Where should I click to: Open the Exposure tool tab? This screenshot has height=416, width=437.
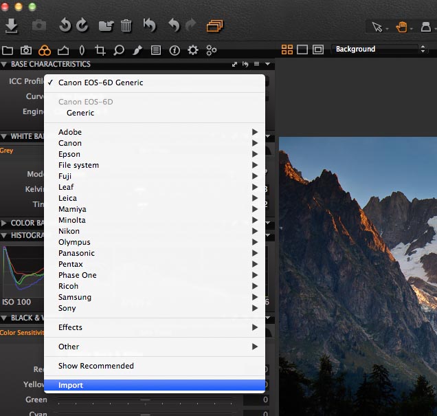[x=63, y=50]
